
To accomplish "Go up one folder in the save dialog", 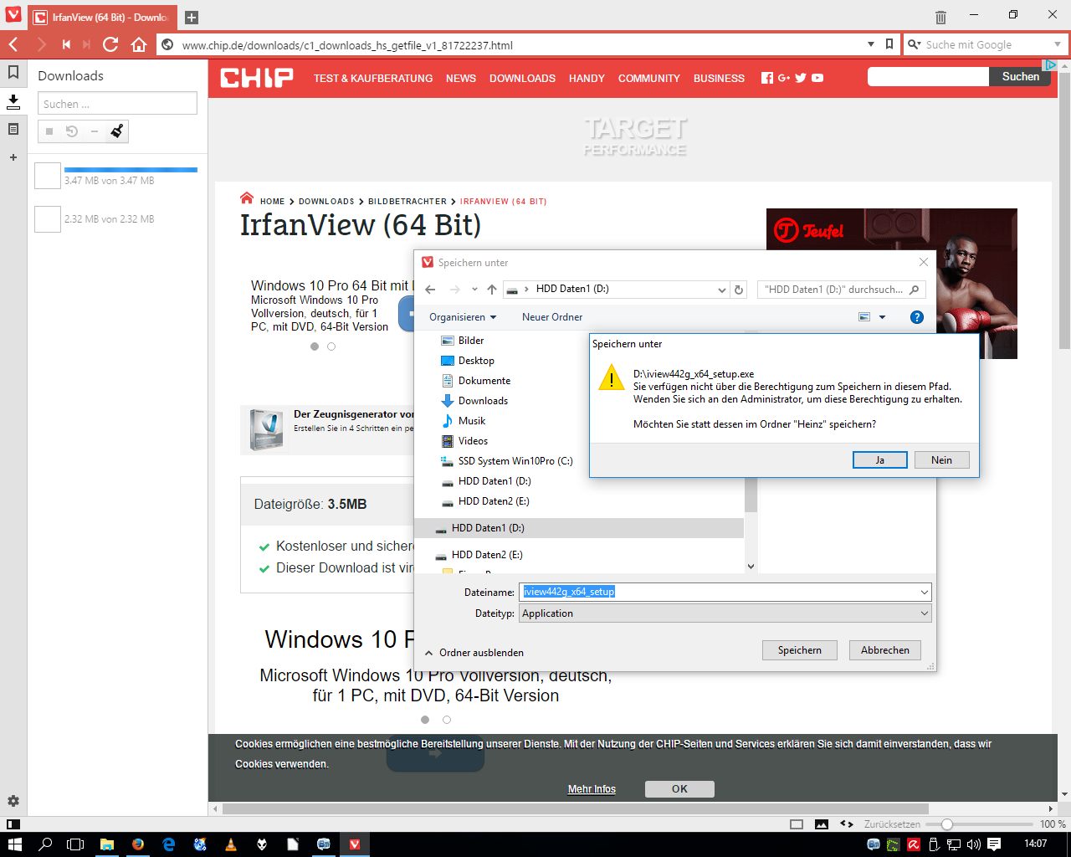I will [492, 290].
